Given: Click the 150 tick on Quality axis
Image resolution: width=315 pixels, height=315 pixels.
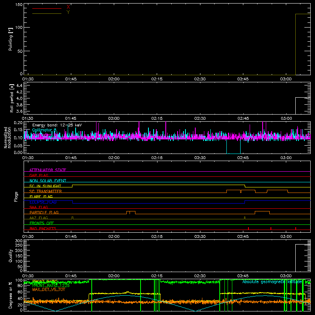Looking at the screenshot, I should tap(19, 256).
